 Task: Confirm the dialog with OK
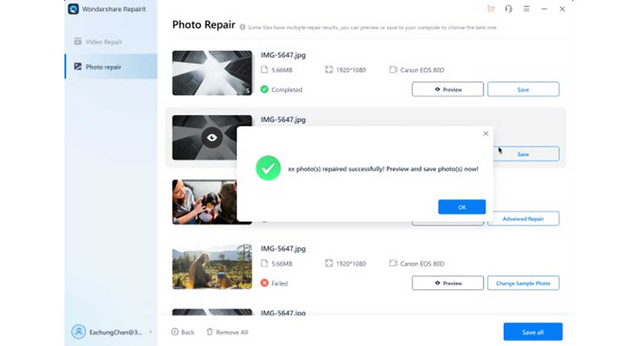462,207
